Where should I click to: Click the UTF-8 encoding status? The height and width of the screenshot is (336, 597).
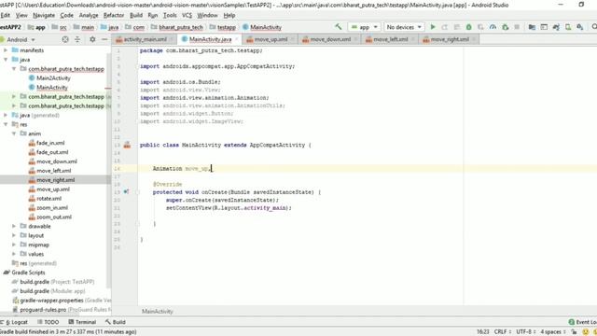(x=526, y=332)
